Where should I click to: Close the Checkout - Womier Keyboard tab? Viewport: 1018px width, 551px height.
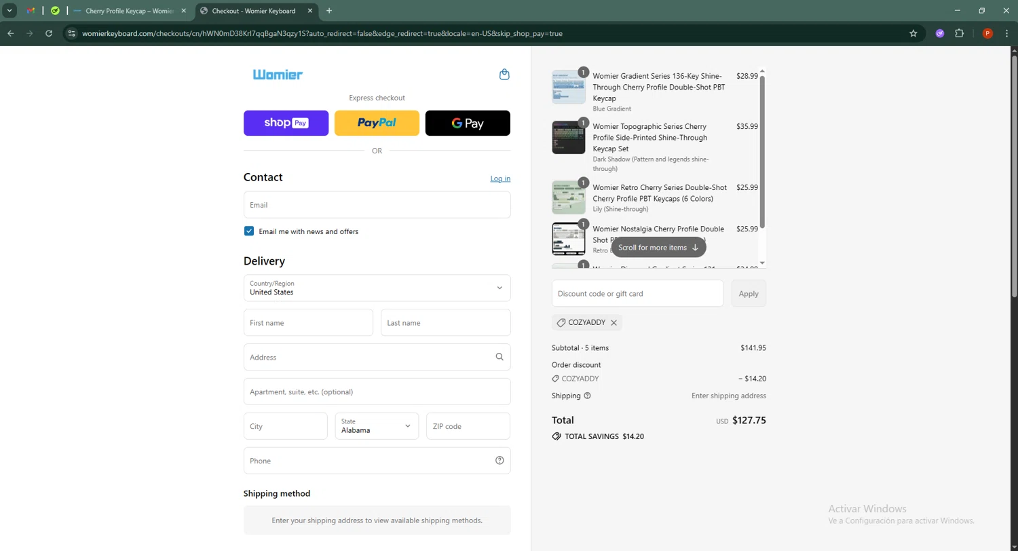point(309,11)
